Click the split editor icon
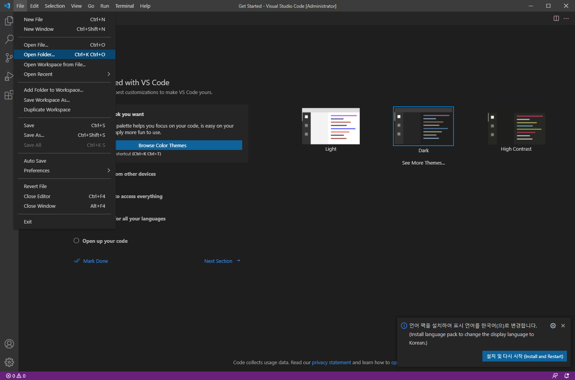575x380 pixels. (x=556, y=18)
